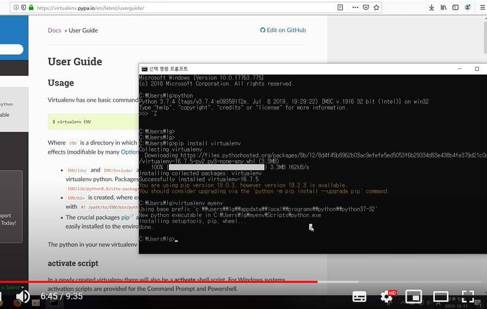Image resolution: width=487 pixels, height=309 pixels.
Task: Expand the 'v: latest' version selector
Action: tap(12, 288)
